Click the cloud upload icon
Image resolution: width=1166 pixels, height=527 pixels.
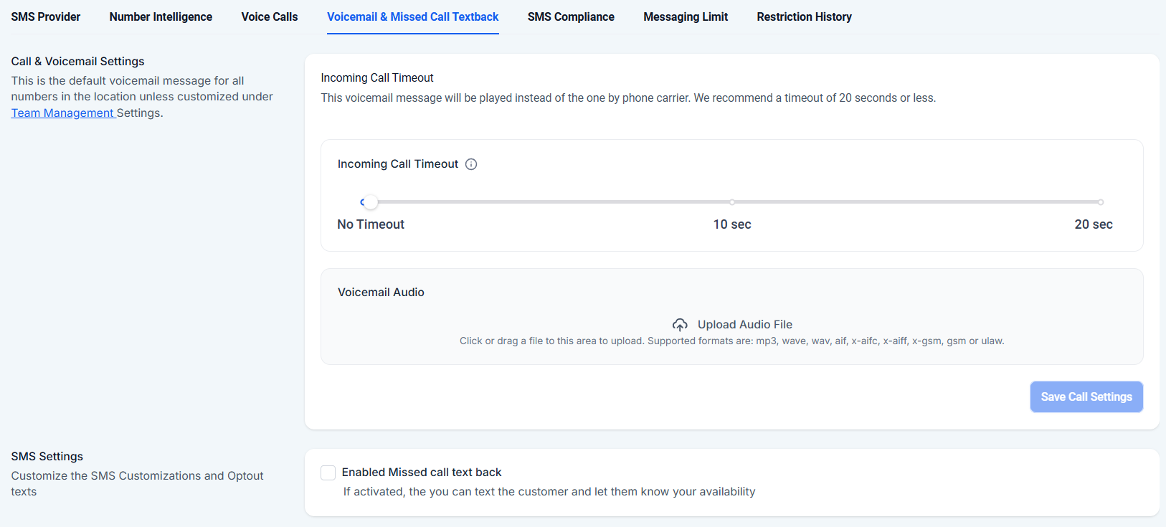coord(680,325)
